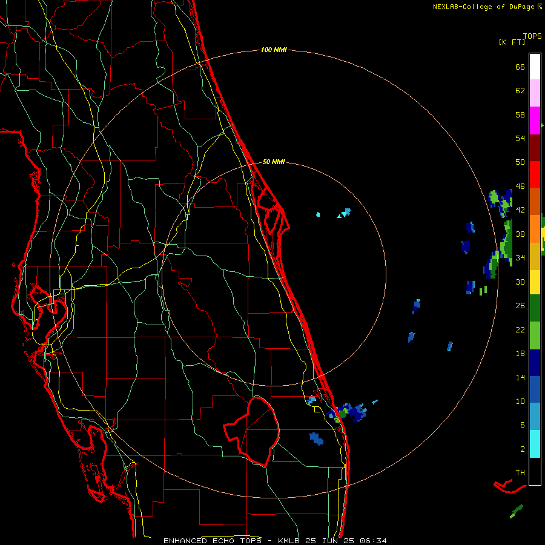Select the dark green 30 kft legend swatch
545x545 pixels.
click(x=535, y=308)
